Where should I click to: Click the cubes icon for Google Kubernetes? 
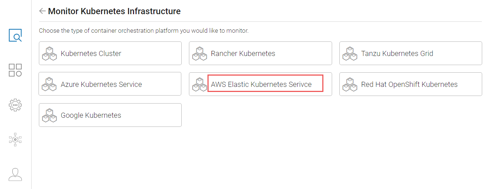pyautogui.click(x=49, y=115)
